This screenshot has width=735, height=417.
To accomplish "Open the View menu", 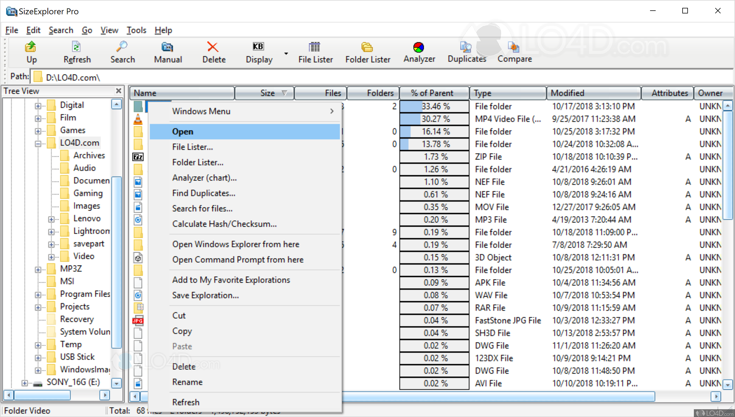I will [109, 30].
